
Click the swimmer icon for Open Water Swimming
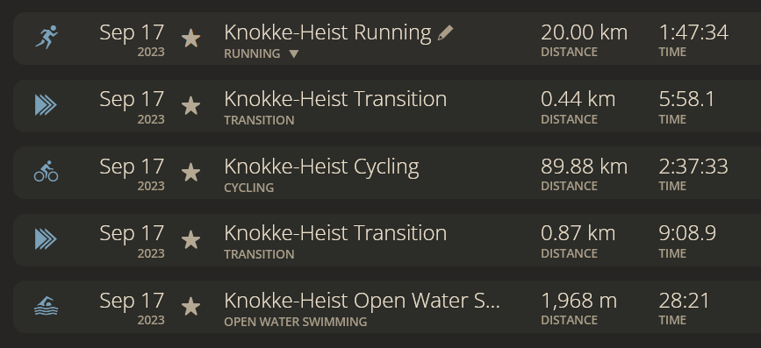coord(47,306)
